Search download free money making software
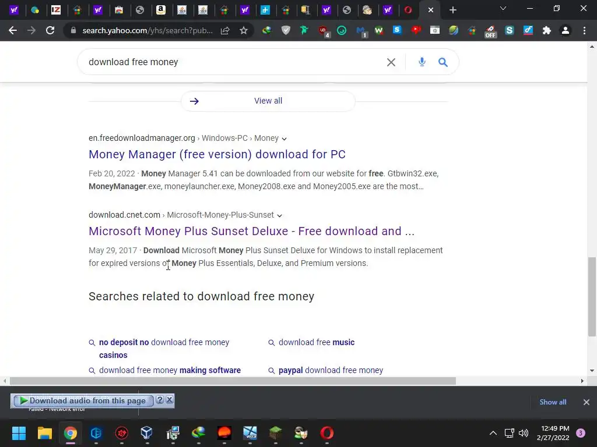The image size is (597, 447). click(170, 370)
